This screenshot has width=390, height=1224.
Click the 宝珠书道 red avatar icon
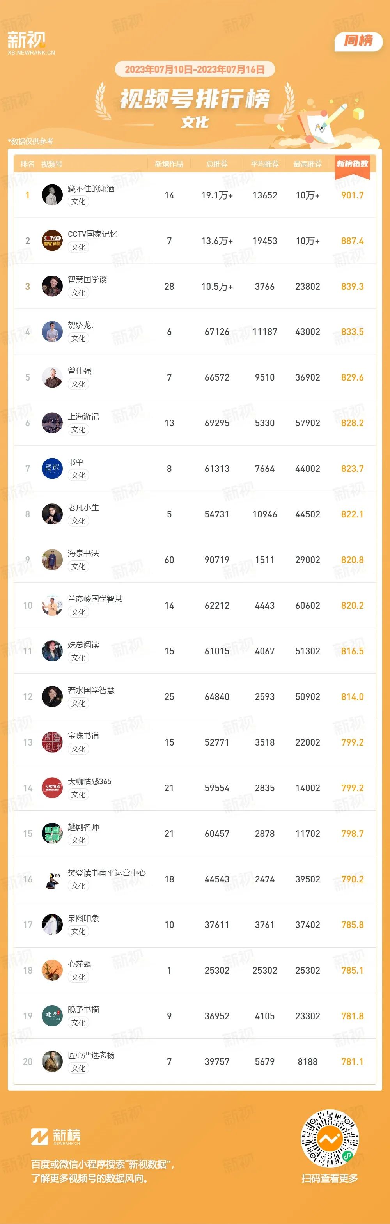(x=52, y=742)
